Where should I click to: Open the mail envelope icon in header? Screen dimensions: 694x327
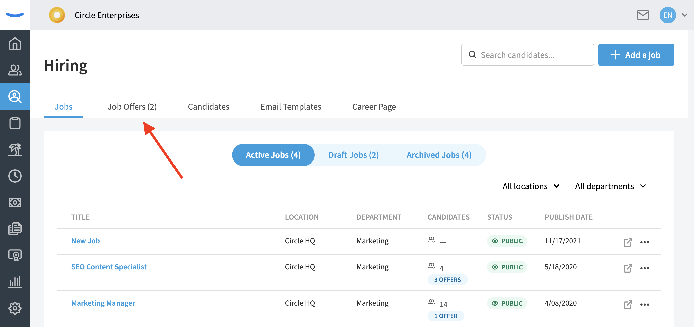tap(643, 15)
